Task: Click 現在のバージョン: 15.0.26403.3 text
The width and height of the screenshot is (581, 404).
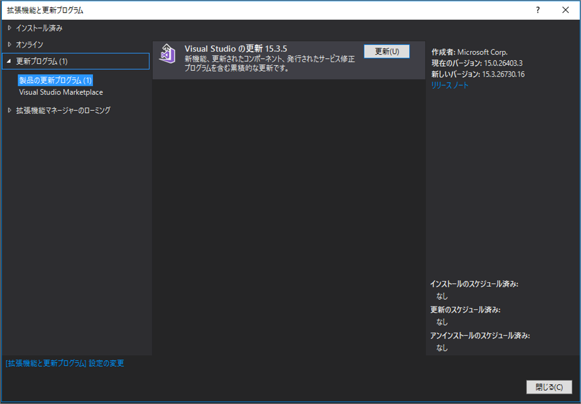Action: 477,63
